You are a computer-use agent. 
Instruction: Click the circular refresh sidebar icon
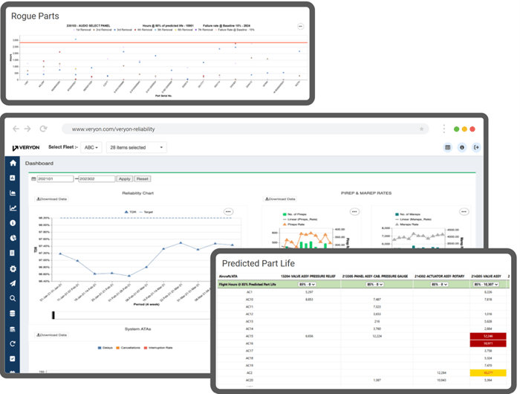pyautogui.click(x=13, y=344)
